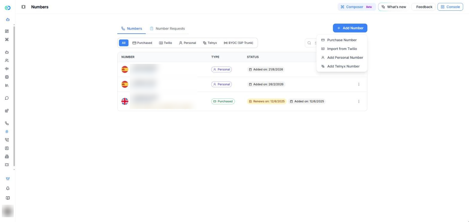
Task: Click the sidebar vertical scrollbar
Action: 14,97
